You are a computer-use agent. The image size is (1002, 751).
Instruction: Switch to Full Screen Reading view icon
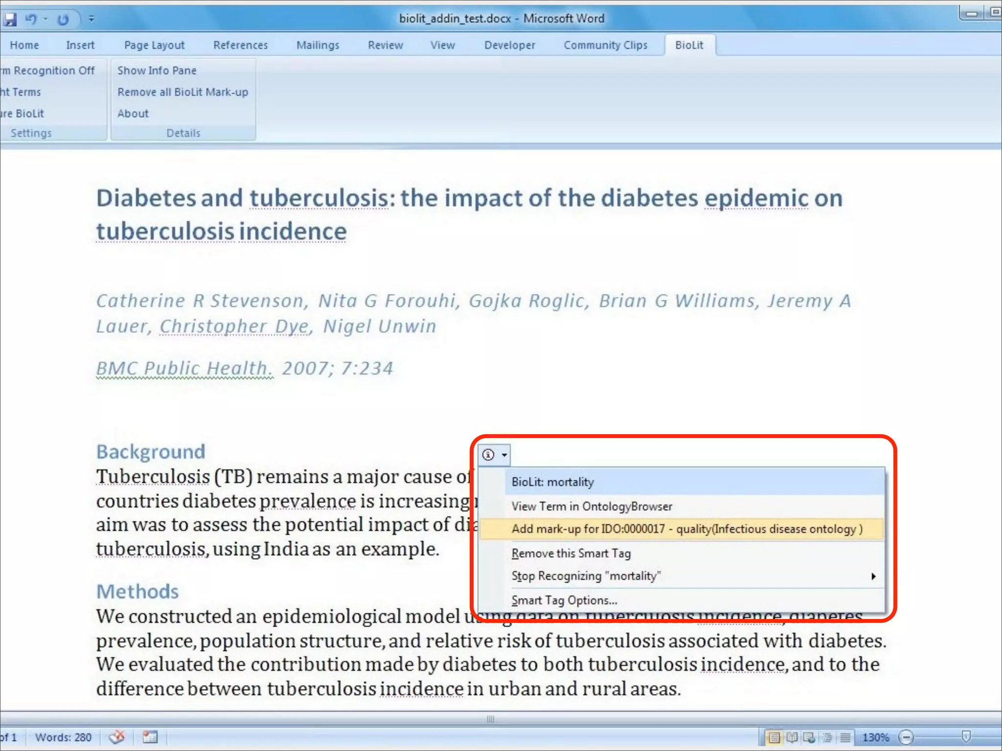pos(792,737)
